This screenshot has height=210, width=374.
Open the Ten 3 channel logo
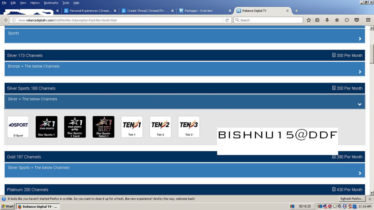[x=189, y=127]
